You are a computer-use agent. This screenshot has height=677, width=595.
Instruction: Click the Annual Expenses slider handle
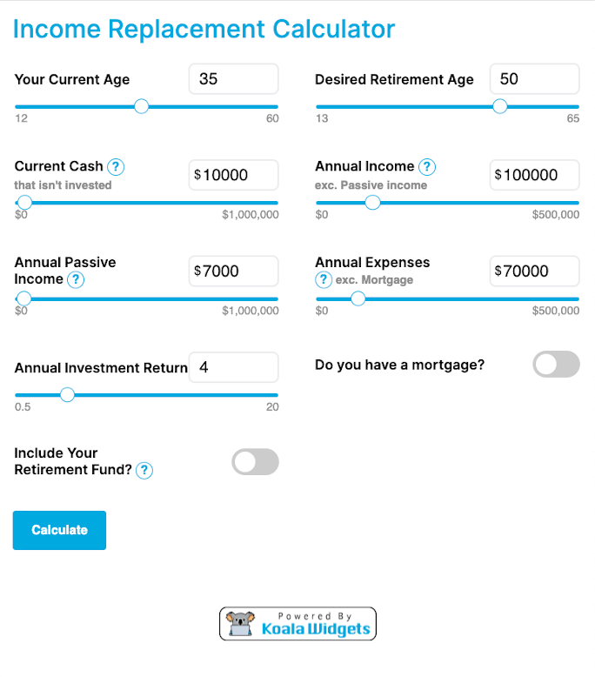(x=358, y=298)
